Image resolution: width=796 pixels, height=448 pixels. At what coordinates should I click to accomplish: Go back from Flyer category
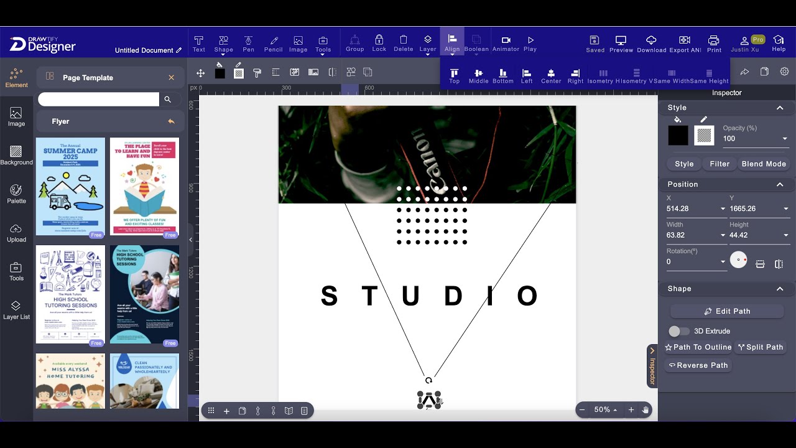click(x=171, y=121)
